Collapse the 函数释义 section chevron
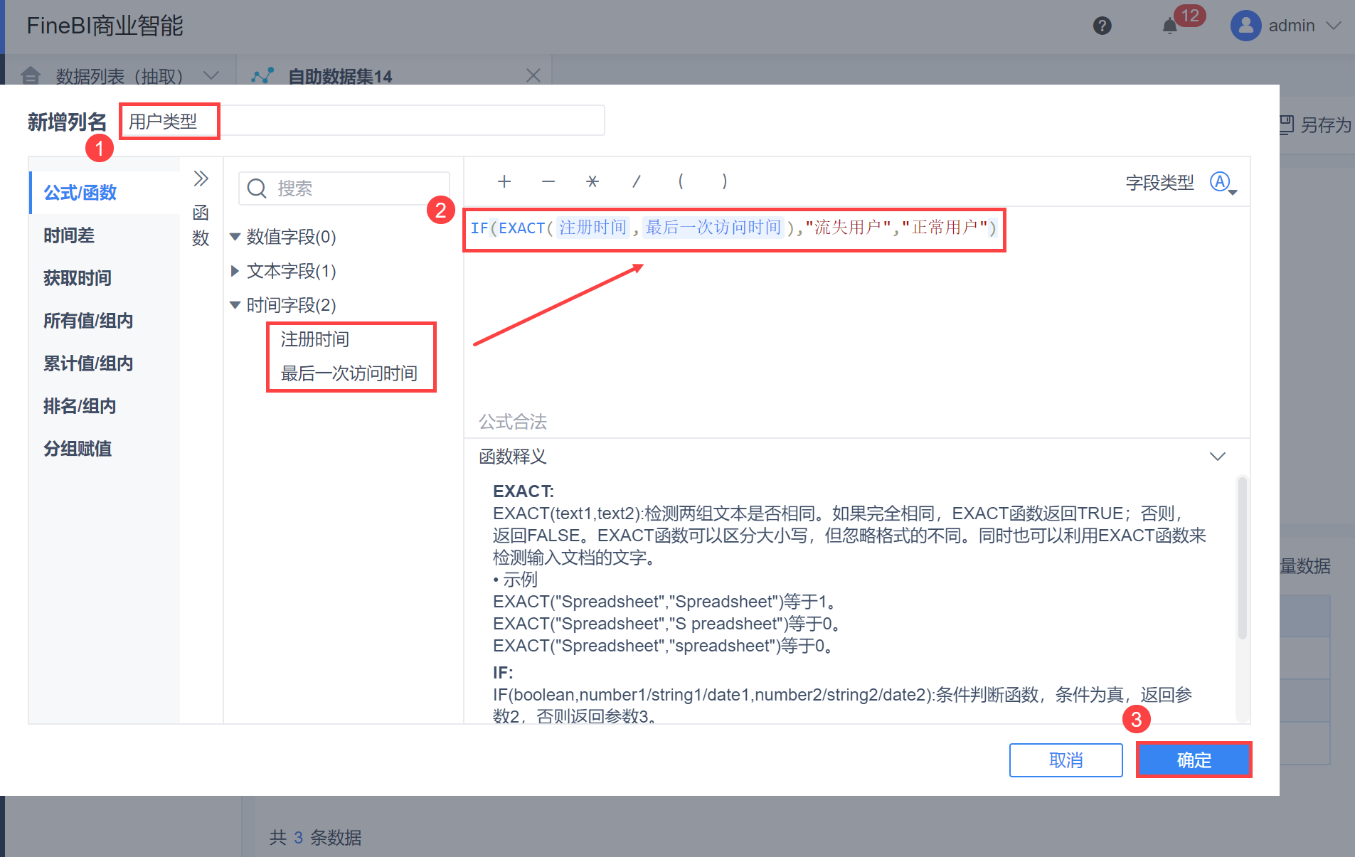The height and width of the screenshot is (857, 1355). pyautogui.click(x=1218, y=457)
